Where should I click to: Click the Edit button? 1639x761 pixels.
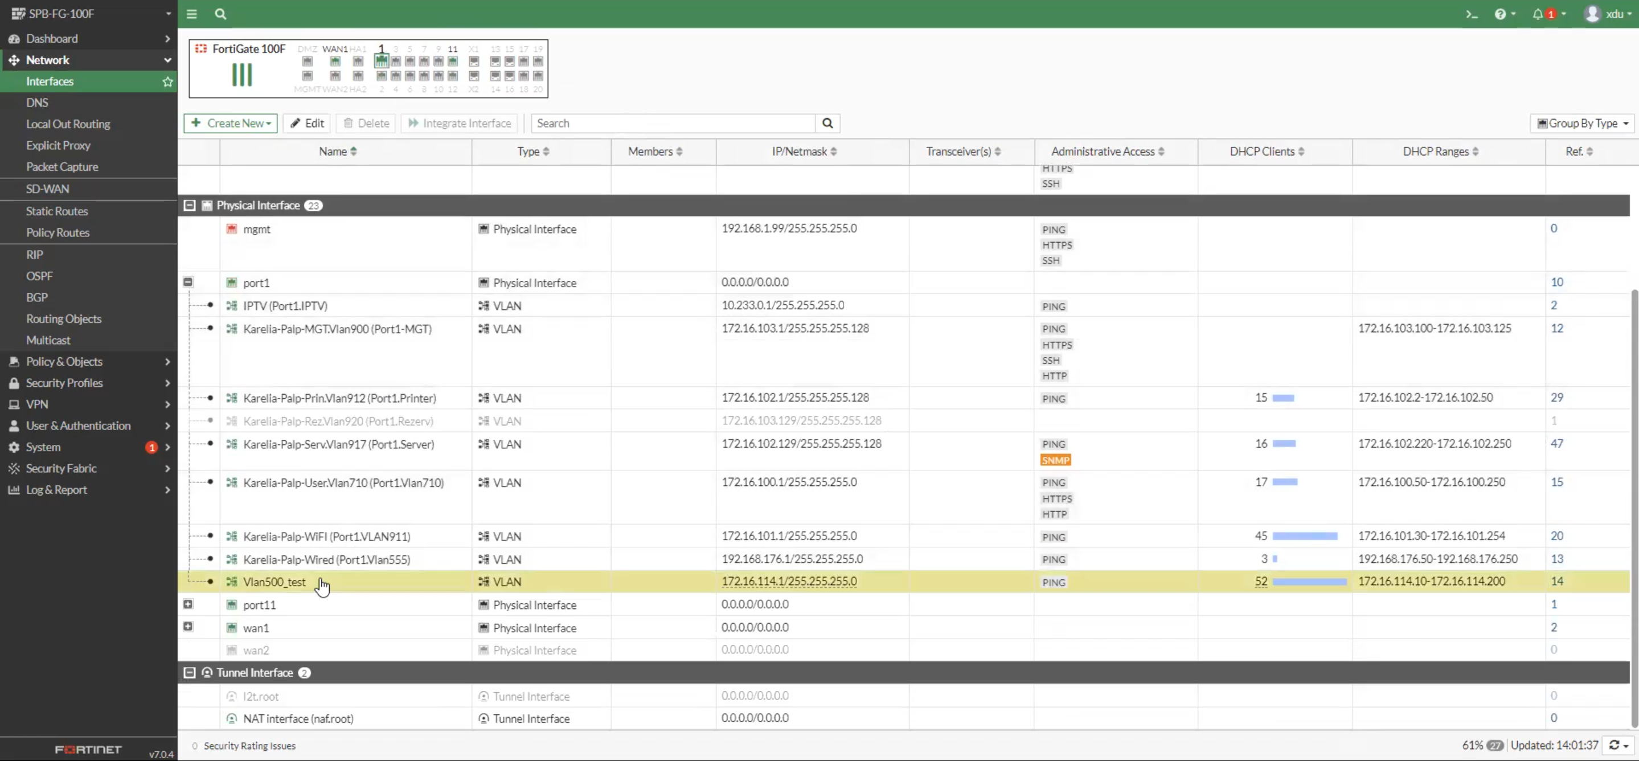(x=308, y=124)
